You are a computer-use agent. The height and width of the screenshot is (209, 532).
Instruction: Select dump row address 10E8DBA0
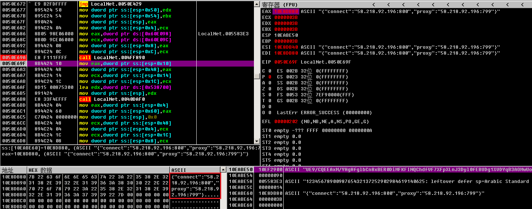[x=14, y=189]
